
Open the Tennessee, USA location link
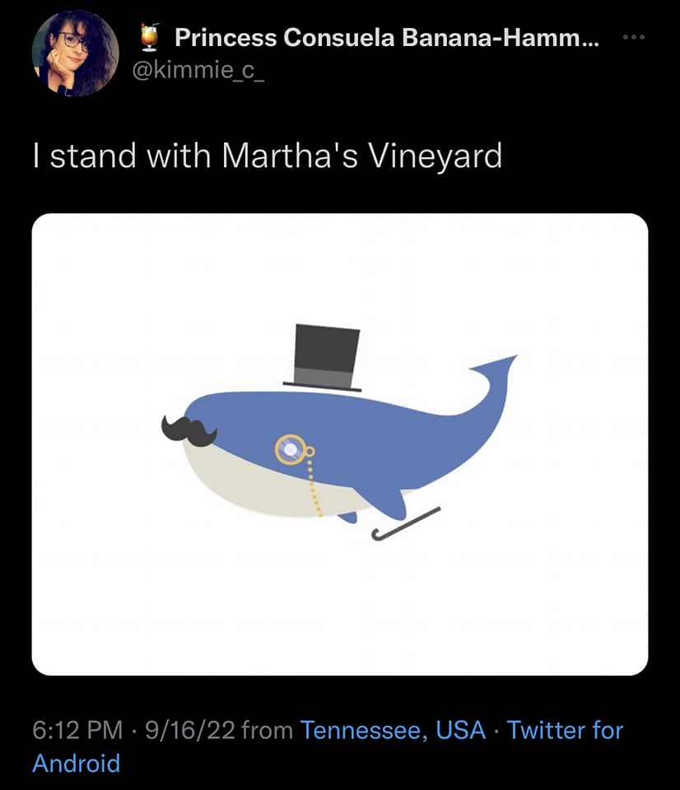[x=393, y=729]
